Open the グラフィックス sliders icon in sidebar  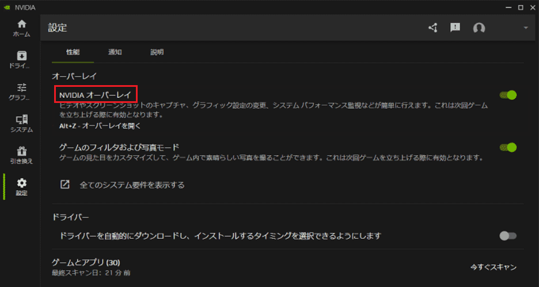[x=22, y=87]
